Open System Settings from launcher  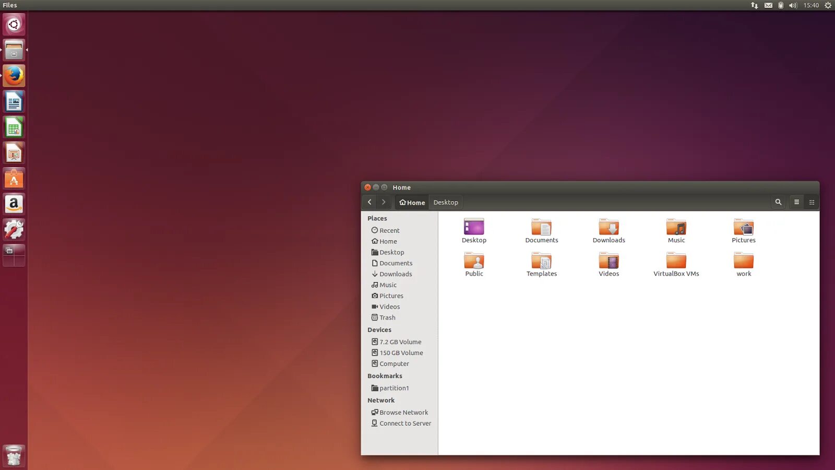coord(14,229)
